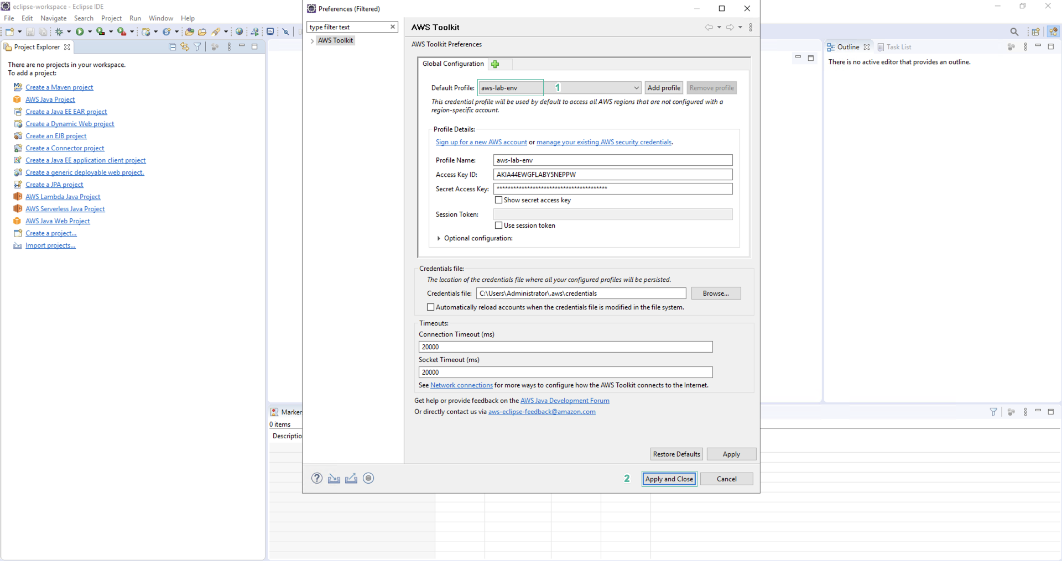Image resolution: width=1062 pixels, height=561 pixels.
Task: Click the Preferences forward arrow icon
Action: click(x=730, y=27)
